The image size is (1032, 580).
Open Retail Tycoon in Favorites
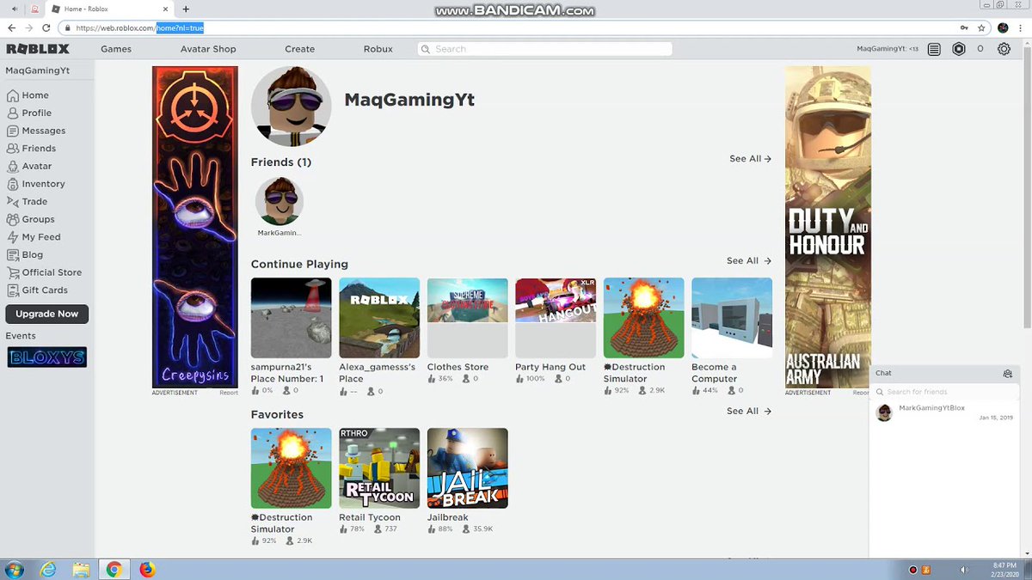379,468
